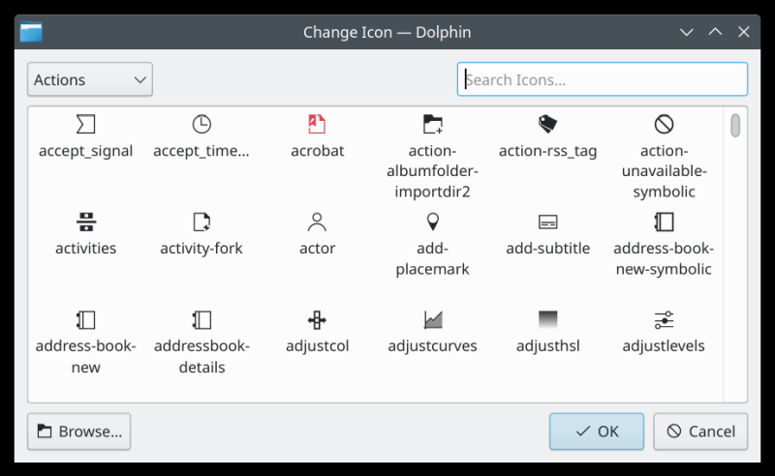
Task: Select the action-albumfolder-importdir2 icon
Action: [x=432, y=124]
